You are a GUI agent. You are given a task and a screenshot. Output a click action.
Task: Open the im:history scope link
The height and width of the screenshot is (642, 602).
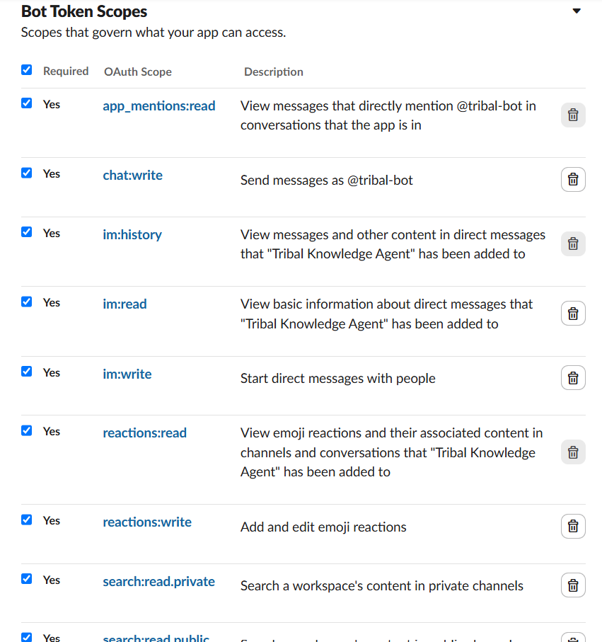point(132,234)
